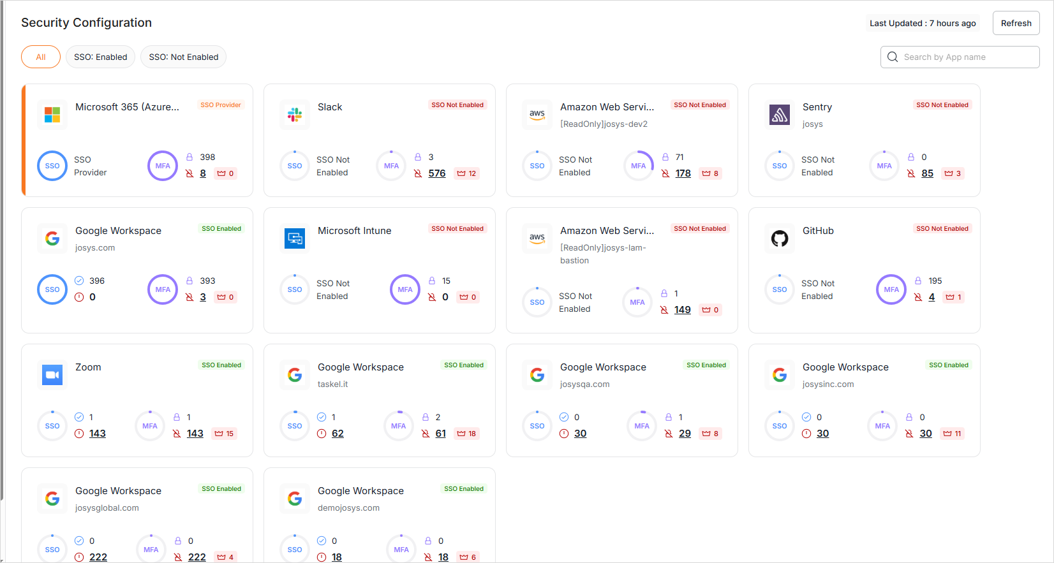Click the 18 badge on taskel.it card
The height and width of the screenshot is (563, 1054).
pyautogui.click(x=467, y=434)
